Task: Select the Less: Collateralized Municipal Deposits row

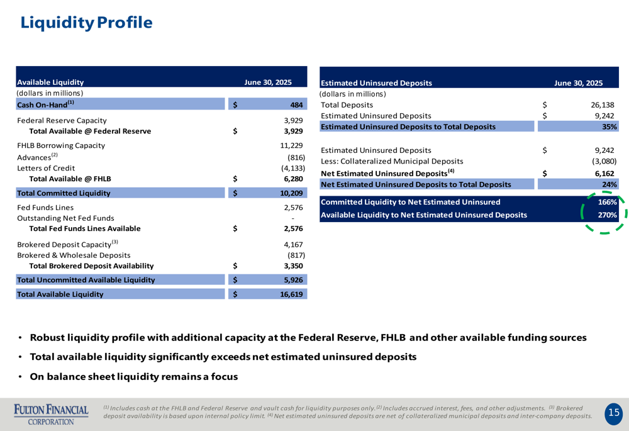Action: pos(469,161)
